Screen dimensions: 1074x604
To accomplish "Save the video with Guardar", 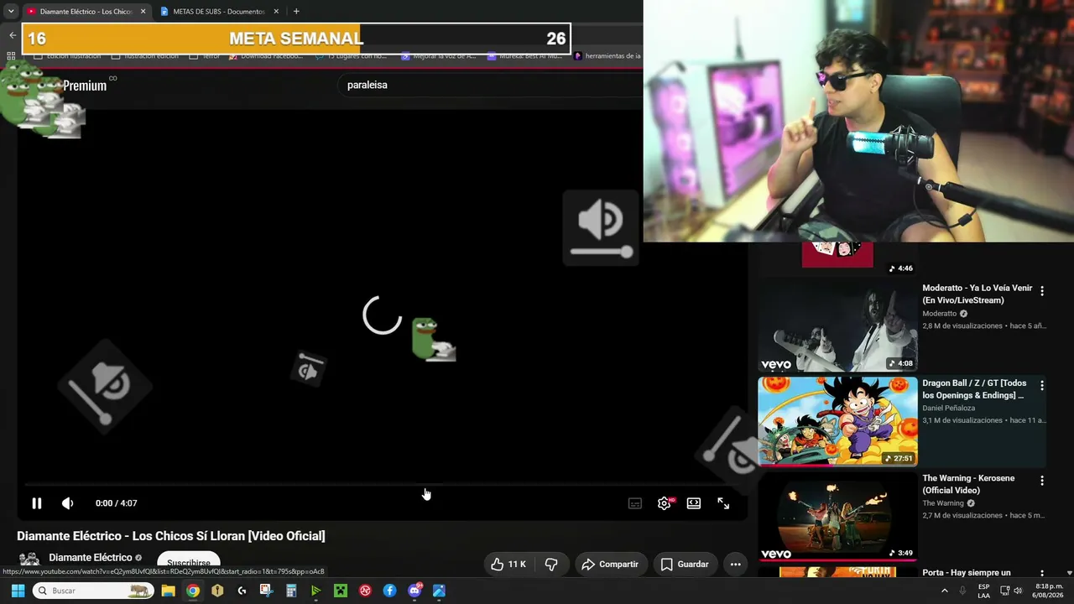I will coord(685,565).
